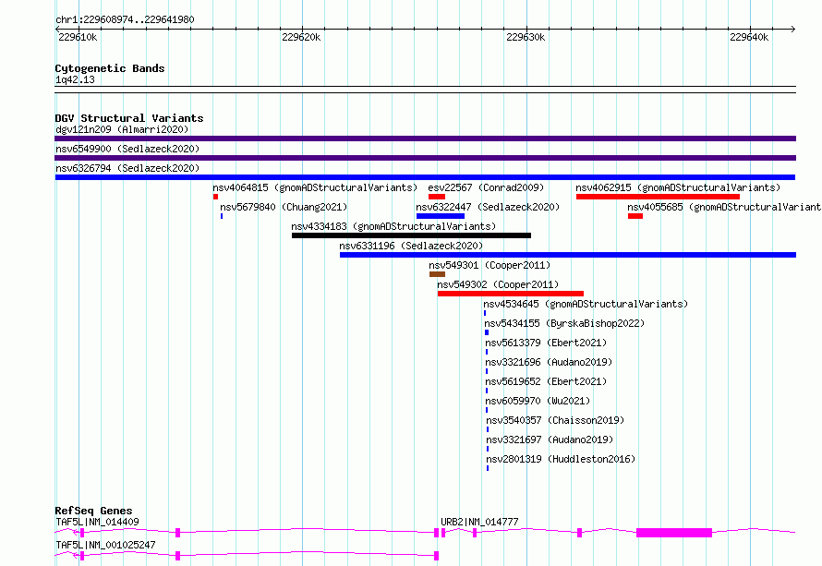Click the dgv121n209 (Almarri2020) variant label
The height and width of the screenshot is (566, 822).
(122, 129)
